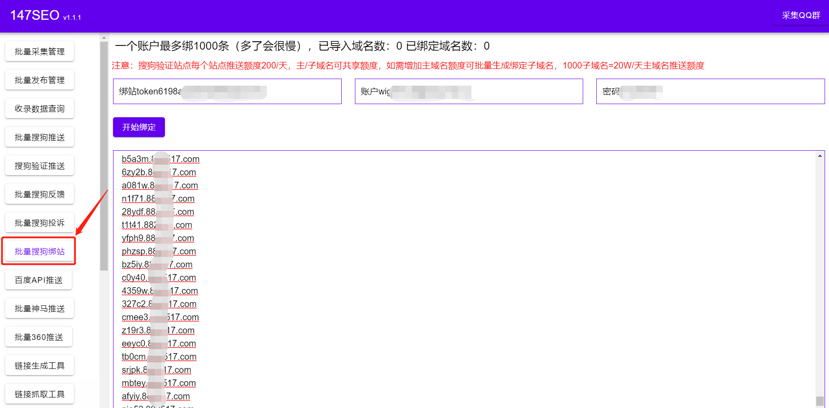Screen dimensions: 829x408
Task: Focus the 账户 input field
Action: pyautogui.click(x=469, y=91)
